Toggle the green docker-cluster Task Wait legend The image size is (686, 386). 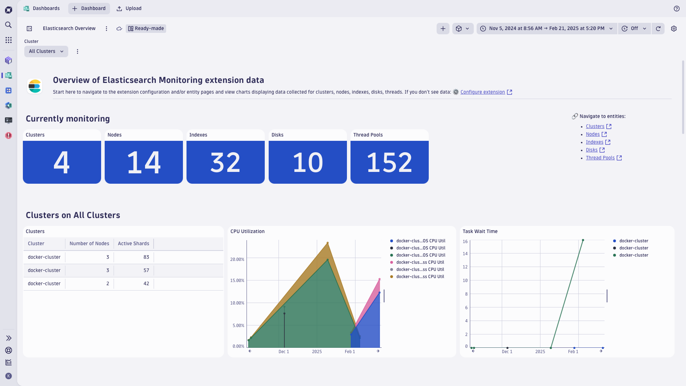tap(631, 255)
